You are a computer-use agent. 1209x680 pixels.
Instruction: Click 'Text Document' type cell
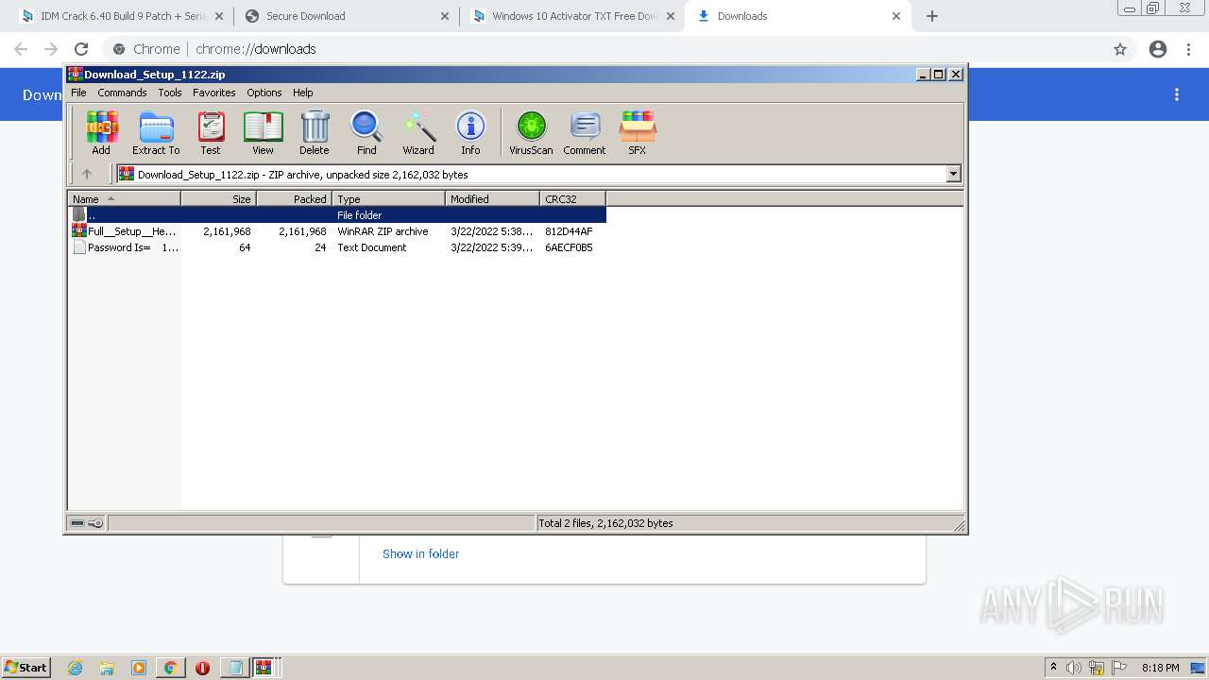pos(372,247)
